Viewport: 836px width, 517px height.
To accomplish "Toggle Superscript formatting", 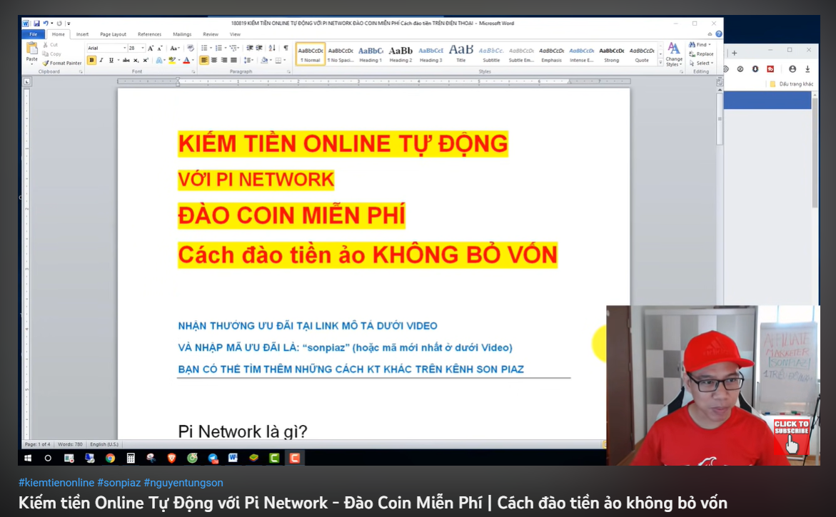I will pyautogui.click(x=146, y=60).
